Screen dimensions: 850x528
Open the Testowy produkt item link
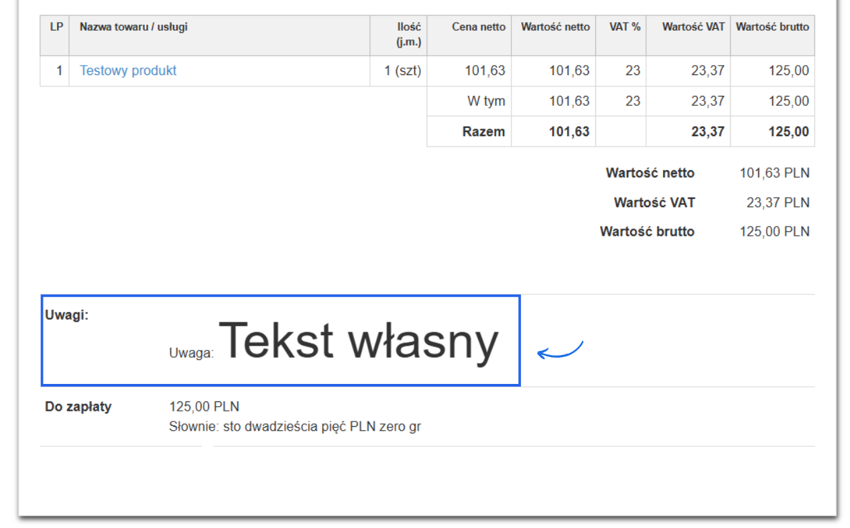coord(127,70)
